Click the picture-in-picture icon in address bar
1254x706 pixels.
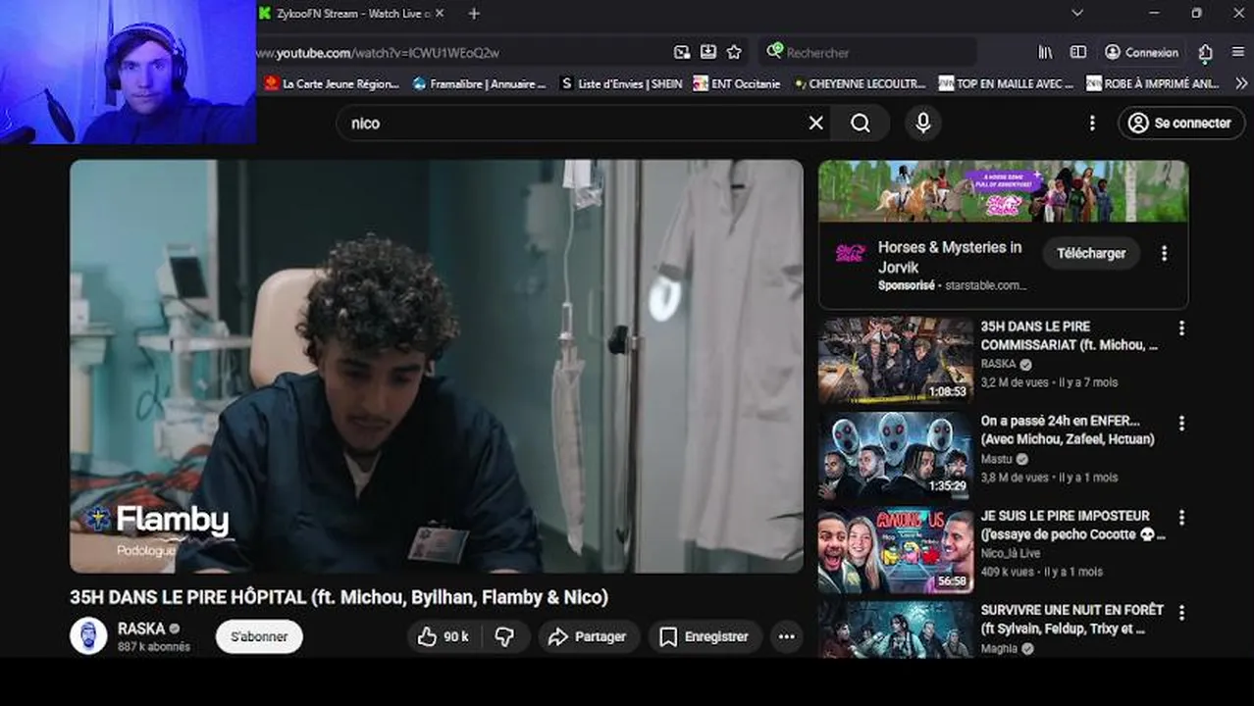(682, 52)
